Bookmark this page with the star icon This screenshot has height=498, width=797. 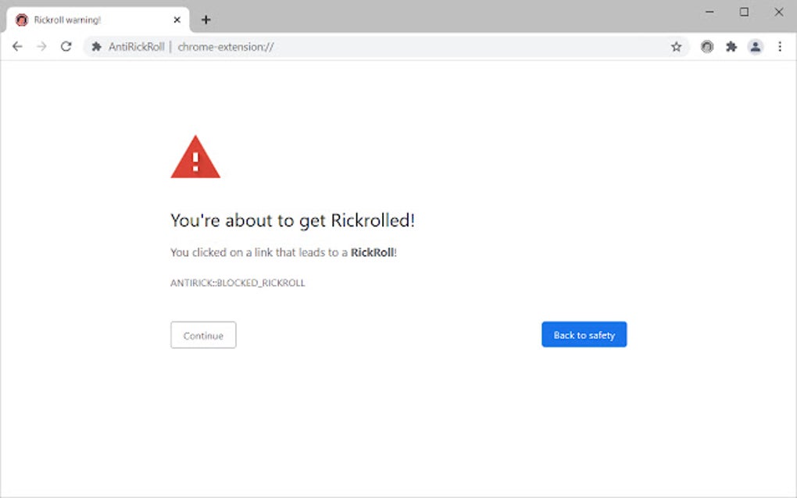tap(676, 47)
